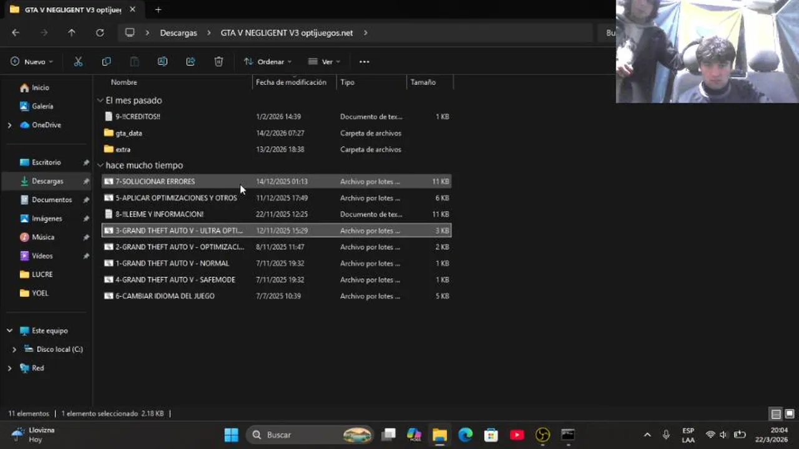Open Windows Start button
This screenshot has height=449, width=799.
click(231, 435)
